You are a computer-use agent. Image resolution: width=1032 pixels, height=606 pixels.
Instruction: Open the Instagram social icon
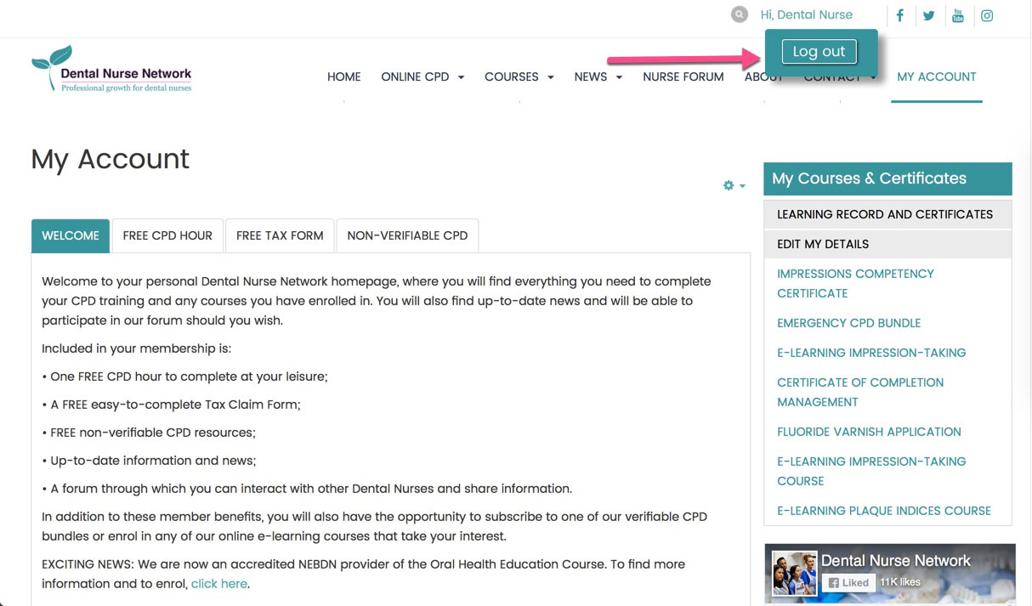(x=987, y=15)
